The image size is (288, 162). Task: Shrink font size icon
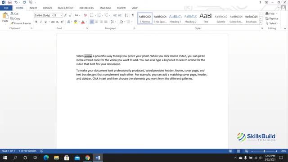point(70,15)
